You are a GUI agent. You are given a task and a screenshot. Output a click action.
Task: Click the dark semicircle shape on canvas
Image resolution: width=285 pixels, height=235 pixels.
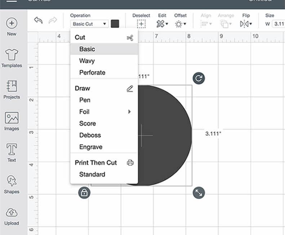tap(165, 135)
